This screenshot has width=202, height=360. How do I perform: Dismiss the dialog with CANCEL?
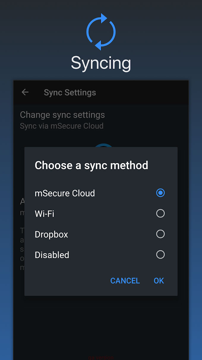click(x=125, y=281)
